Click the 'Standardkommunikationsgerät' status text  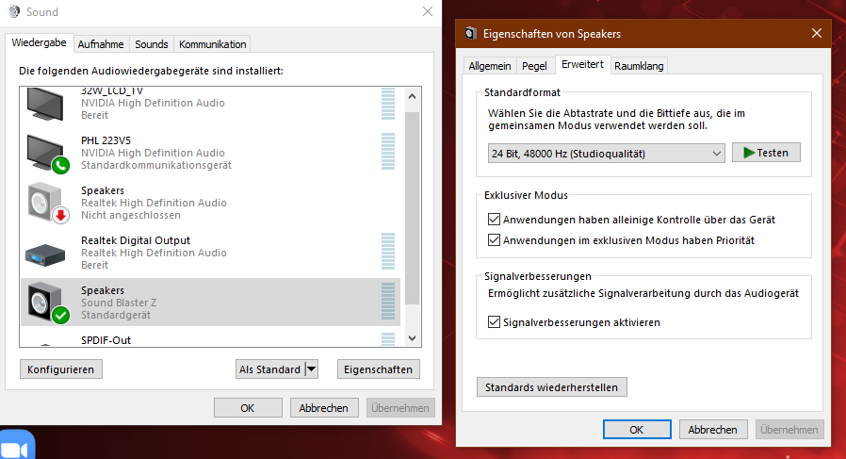(156, 165)
